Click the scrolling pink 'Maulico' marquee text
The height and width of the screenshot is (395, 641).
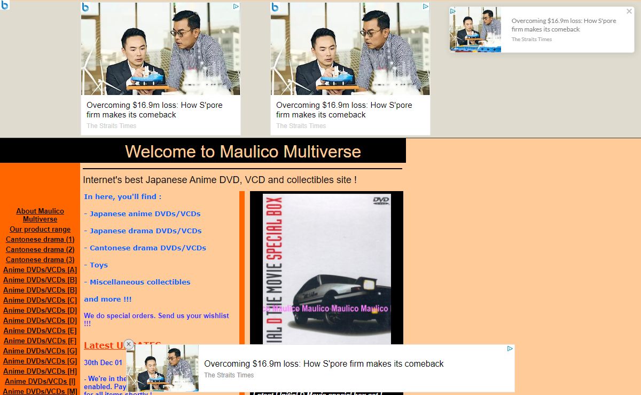[x=327, y=309]
